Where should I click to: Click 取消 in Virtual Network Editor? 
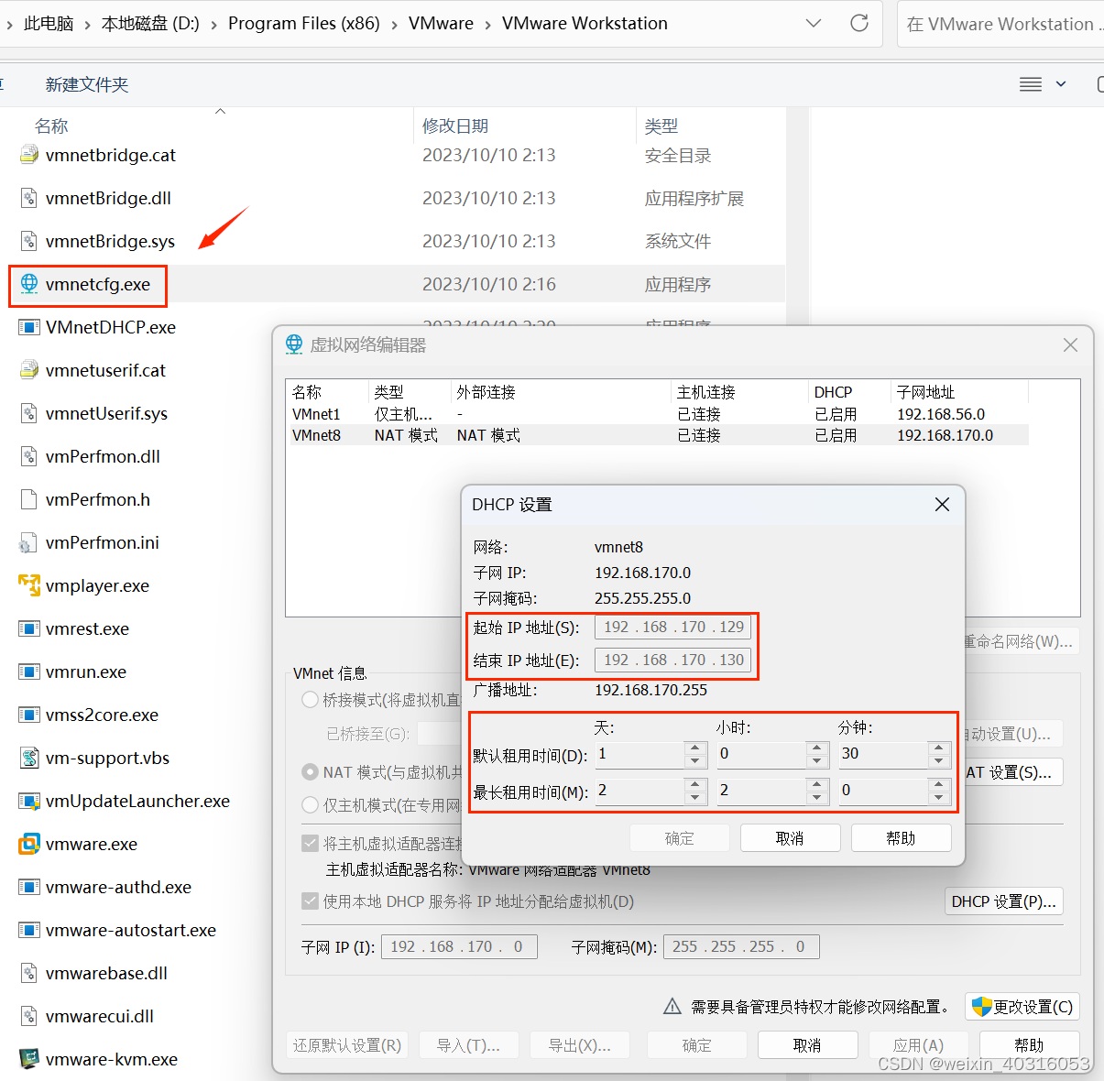[x=807, y=1045]
